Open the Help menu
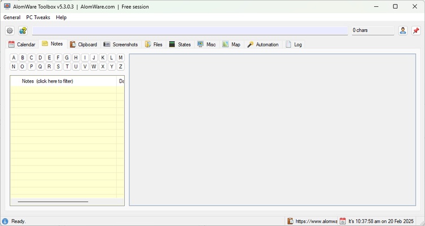This screenshot has height=226, width=425. click(62, 18)
